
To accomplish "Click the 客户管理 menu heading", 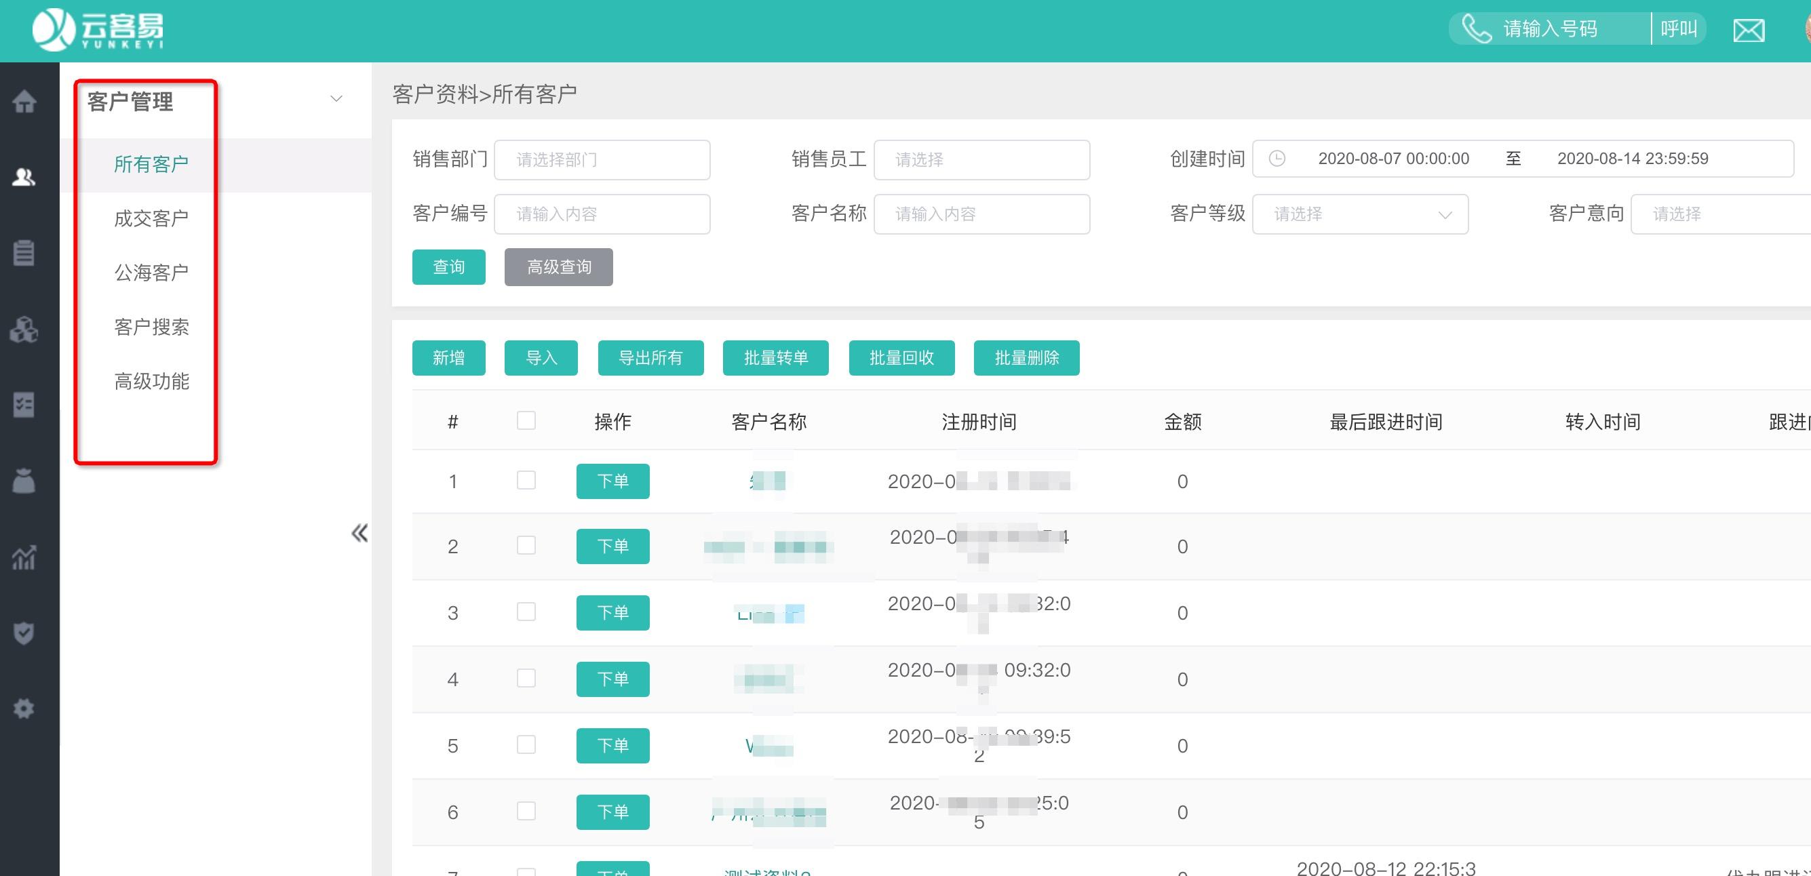I will 130,102.
